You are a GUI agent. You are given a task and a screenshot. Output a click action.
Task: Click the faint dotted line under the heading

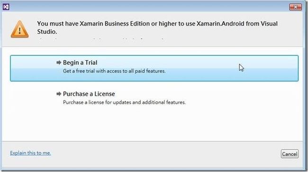click(101, 39)
